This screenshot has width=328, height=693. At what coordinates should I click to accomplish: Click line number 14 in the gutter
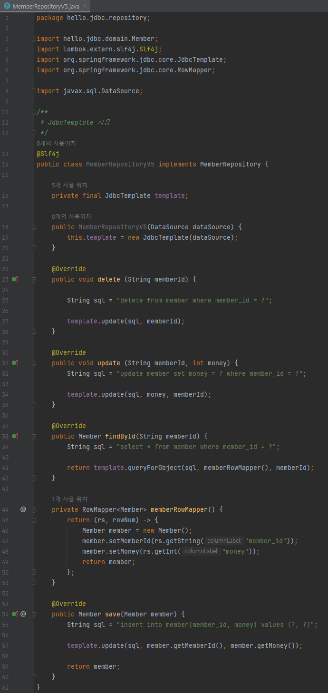click(5, 164)
